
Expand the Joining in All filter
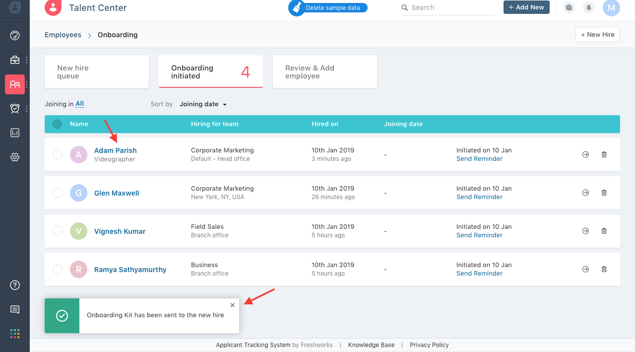[79, 104]
